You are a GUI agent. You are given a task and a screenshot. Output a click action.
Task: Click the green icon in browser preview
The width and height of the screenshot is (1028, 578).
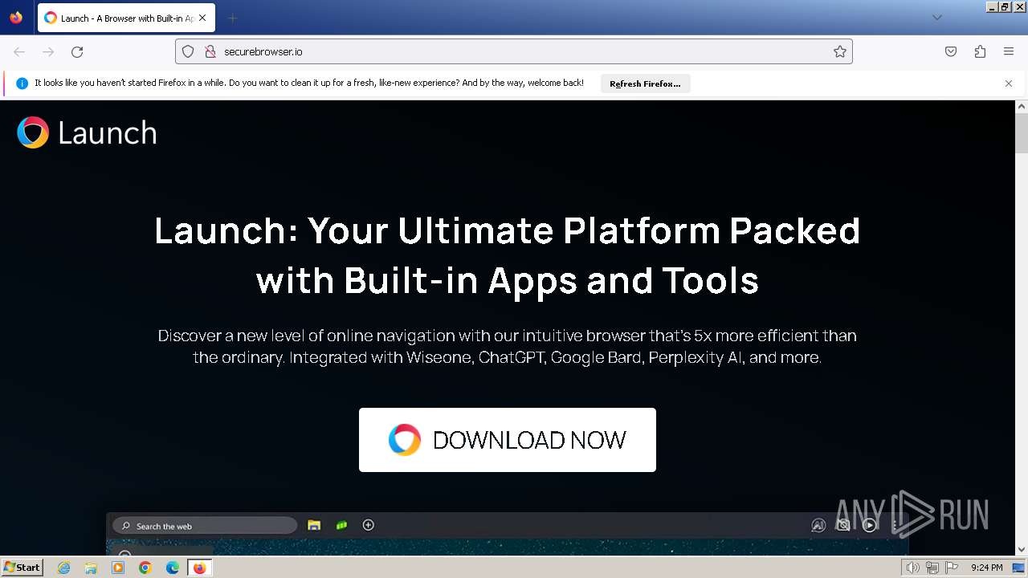pos(341,526)
